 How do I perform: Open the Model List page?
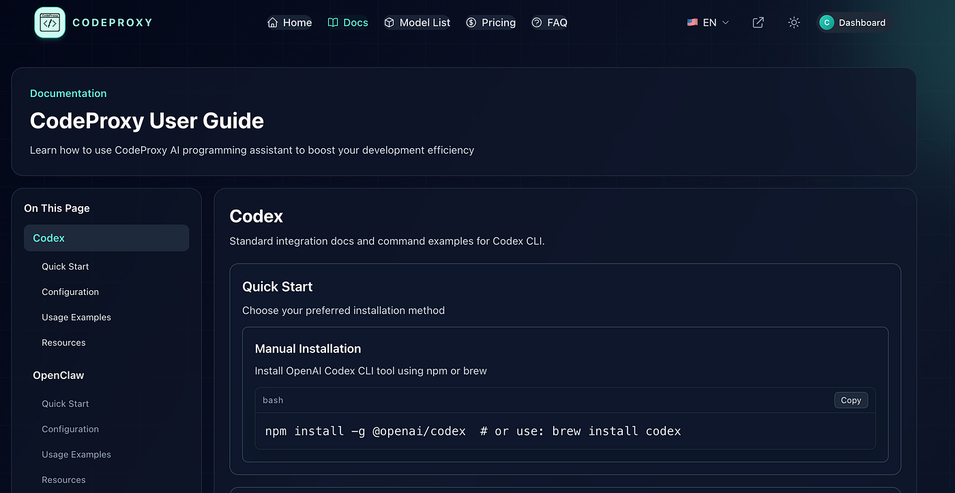(x=417, y=23)
